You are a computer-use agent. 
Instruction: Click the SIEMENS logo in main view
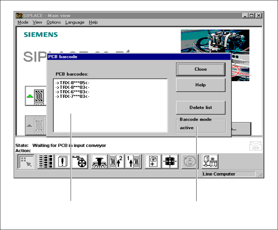point(41,35)
